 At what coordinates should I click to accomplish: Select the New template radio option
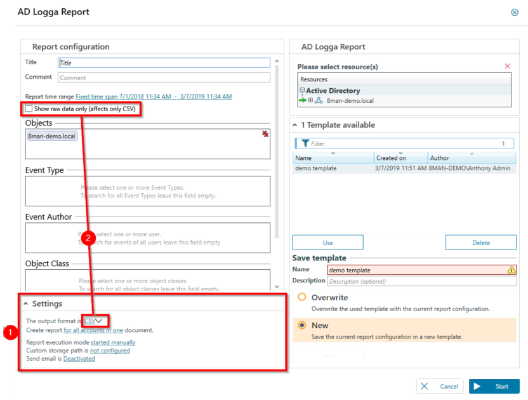pyautogui.click(x=302, y=325)
